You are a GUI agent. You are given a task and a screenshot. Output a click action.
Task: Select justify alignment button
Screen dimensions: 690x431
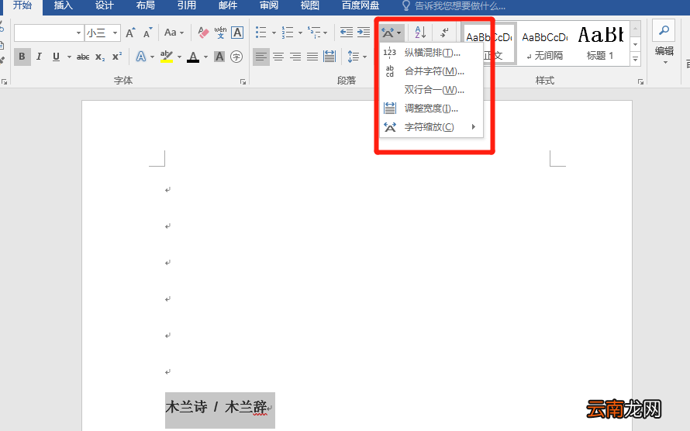pyautogui.click(x=312, y=57)
